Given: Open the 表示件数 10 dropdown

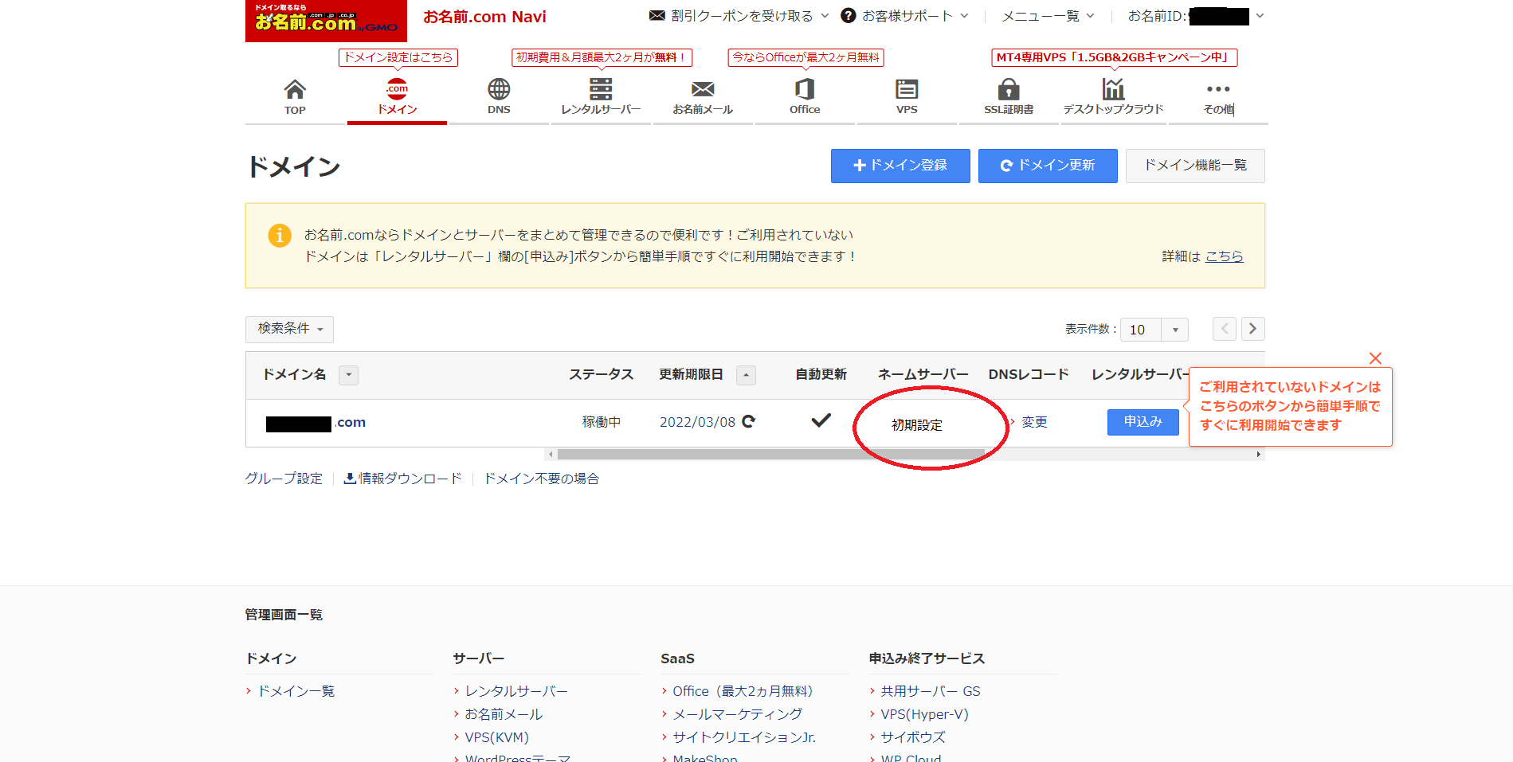Looking at the screenshot, I should pyautogui.click(x=1154, y=330).
